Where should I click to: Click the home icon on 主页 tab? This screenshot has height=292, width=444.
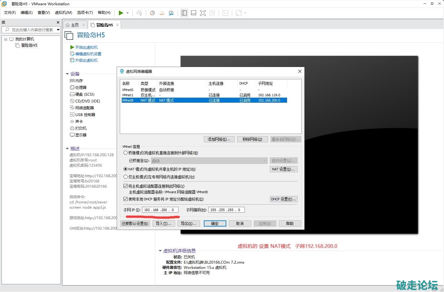[68, 25]
